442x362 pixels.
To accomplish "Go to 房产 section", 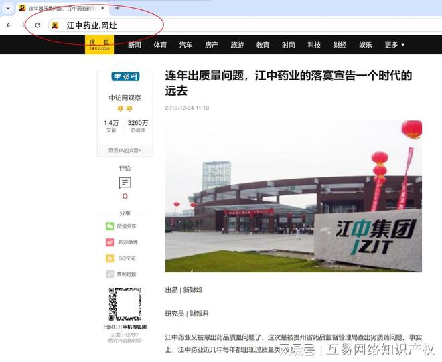I will pos(212,45).
